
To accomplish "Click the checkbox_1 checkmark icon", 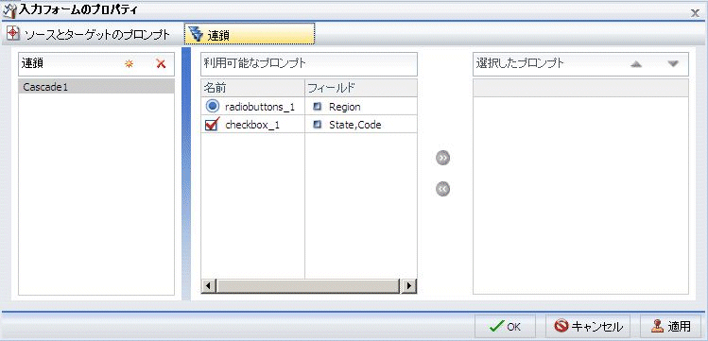I will click(213, 124).
